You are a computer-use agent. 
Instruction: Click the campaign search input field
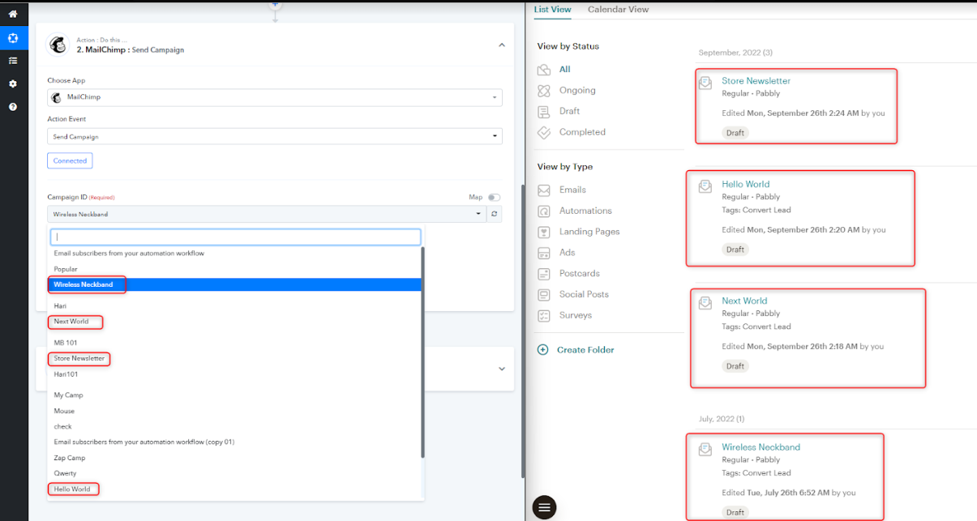pos(235,237)
